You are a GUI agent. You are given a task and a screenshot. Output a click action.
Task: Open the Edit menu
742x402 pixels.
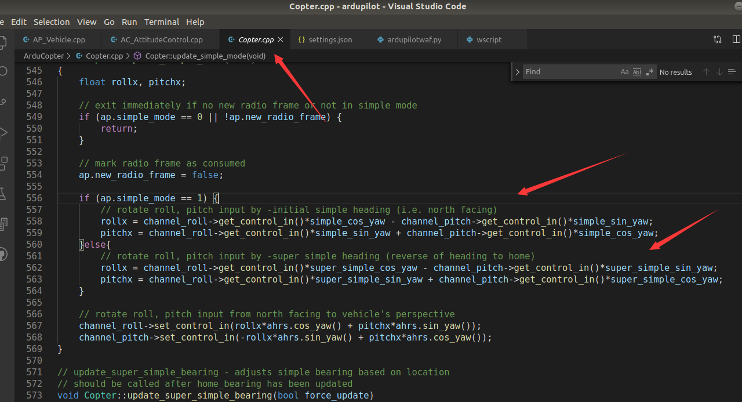click(x=19, y=22)
